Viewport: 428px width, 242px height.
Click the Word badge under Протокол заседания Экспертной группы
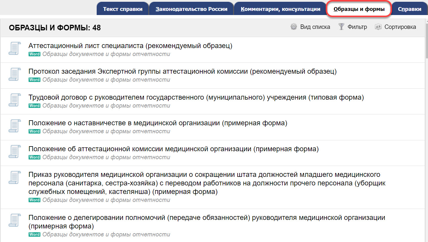34,80
